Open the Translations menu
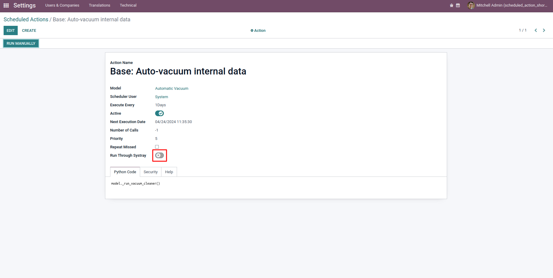This screenshot has width=553, height=278. (x=99, y=5)
